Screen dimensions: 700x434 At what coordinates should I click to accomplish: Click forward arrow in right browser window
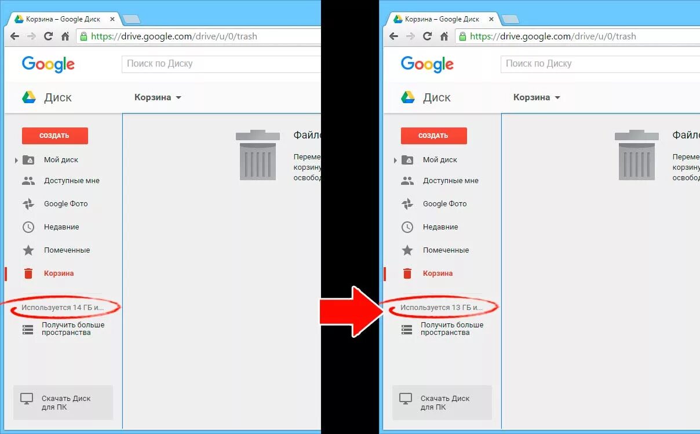pos(411,36)
